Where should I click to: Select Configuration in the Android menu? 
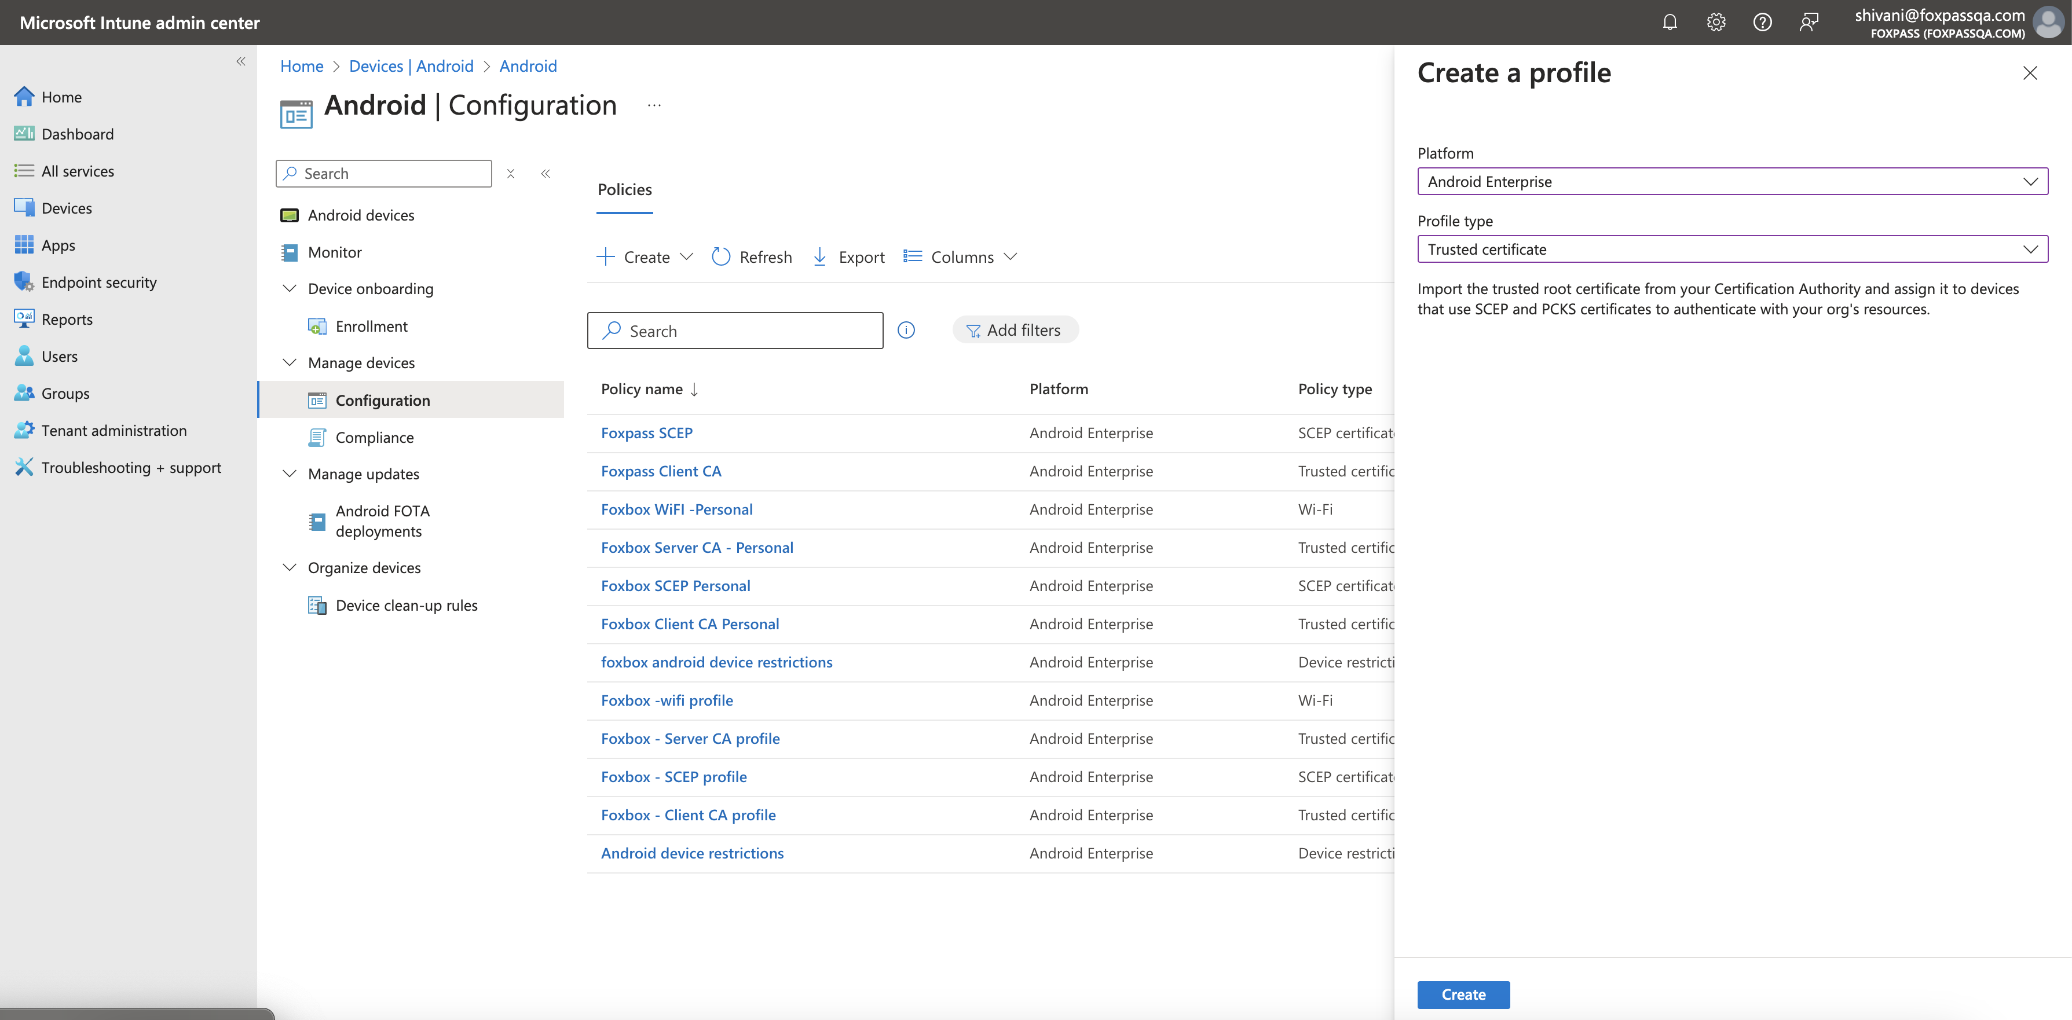point(411,399)
